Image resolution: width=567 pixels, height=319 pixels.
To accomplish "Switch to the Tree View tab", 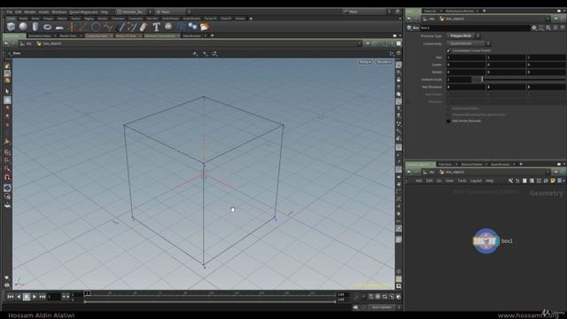I will 445,164.
